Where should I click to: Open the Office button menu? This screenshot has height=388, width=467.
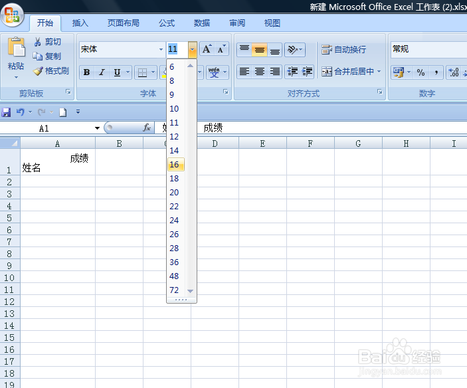12,15
